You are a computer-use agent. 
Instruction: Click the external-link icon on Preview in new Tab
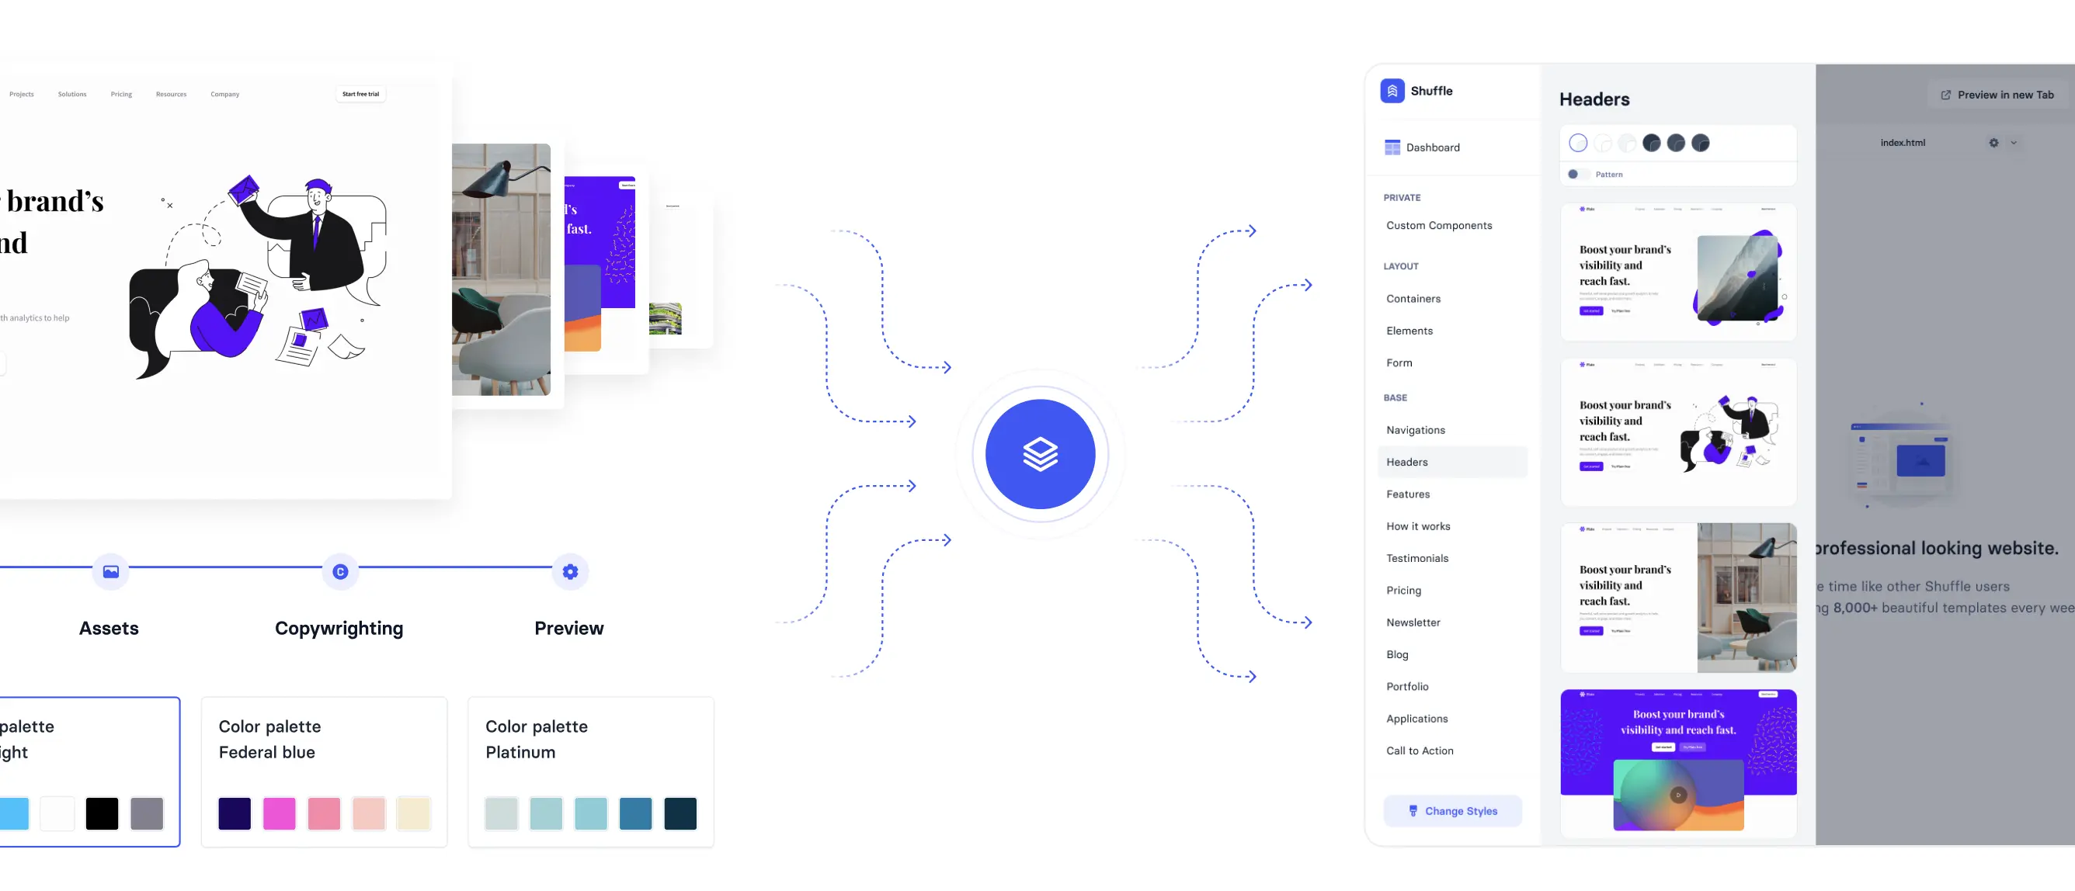(x=1947, y=94)
